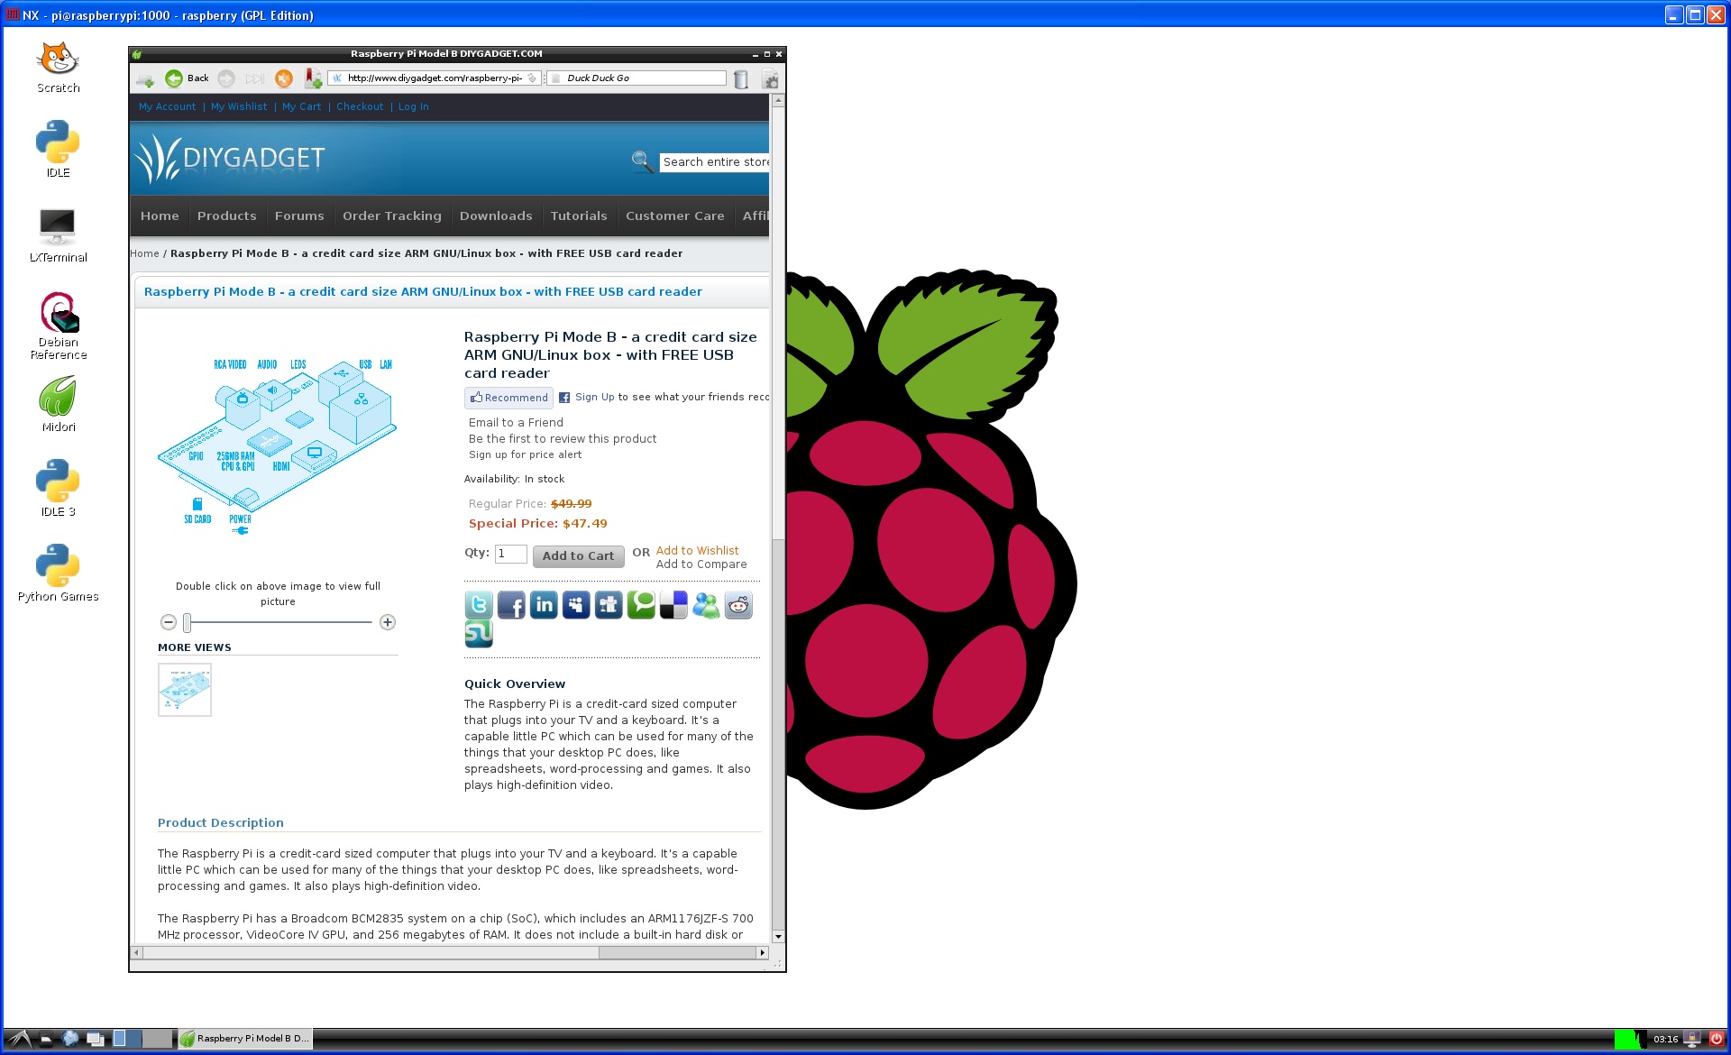This screenshot has width=1731, height=1055.
Task: Click the Search entire store field
Action: click(714, 162)
